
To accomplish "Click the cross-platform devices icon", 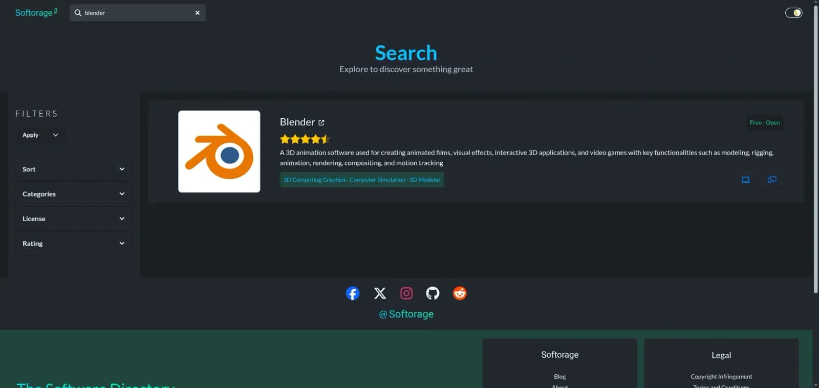I will (772, 180).
